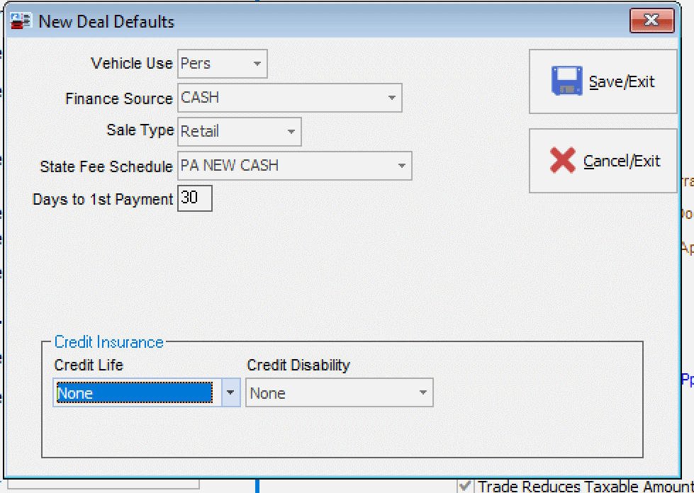Click the red X icon on Cancel/Exit
The width and height of the screenshot is (694, 493).
[x=562, y=161]
